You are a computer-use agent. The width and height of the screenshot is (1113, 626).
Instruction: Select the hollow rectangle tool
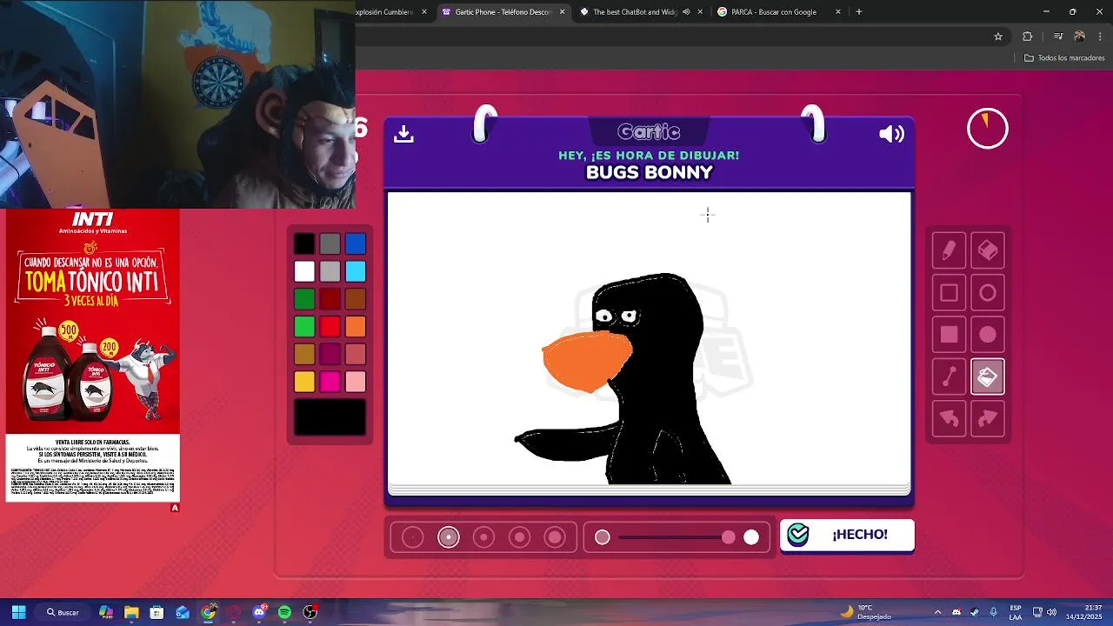(x=949, y=293)
